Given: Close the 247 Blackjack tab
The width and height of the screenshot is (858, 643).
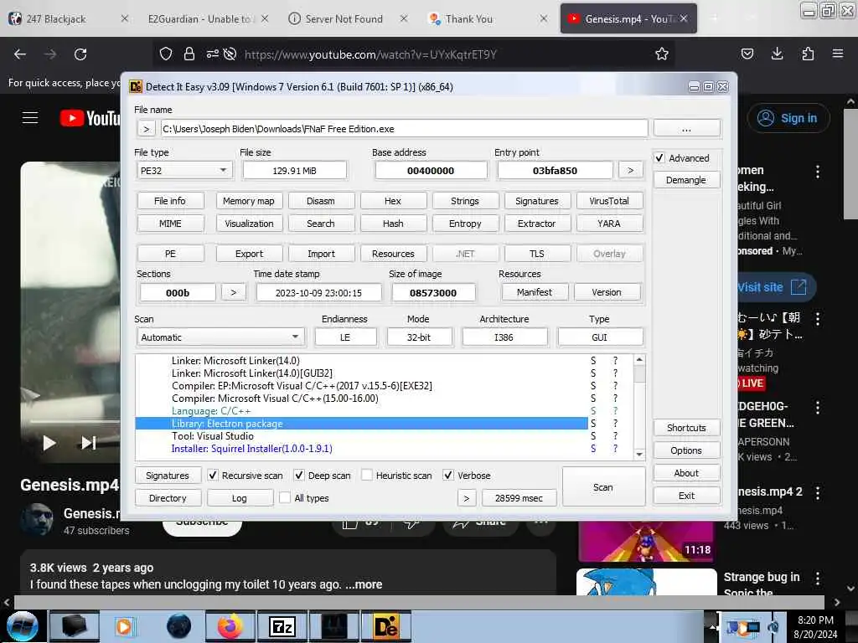Looking at the screenshot, I should 125,18.
